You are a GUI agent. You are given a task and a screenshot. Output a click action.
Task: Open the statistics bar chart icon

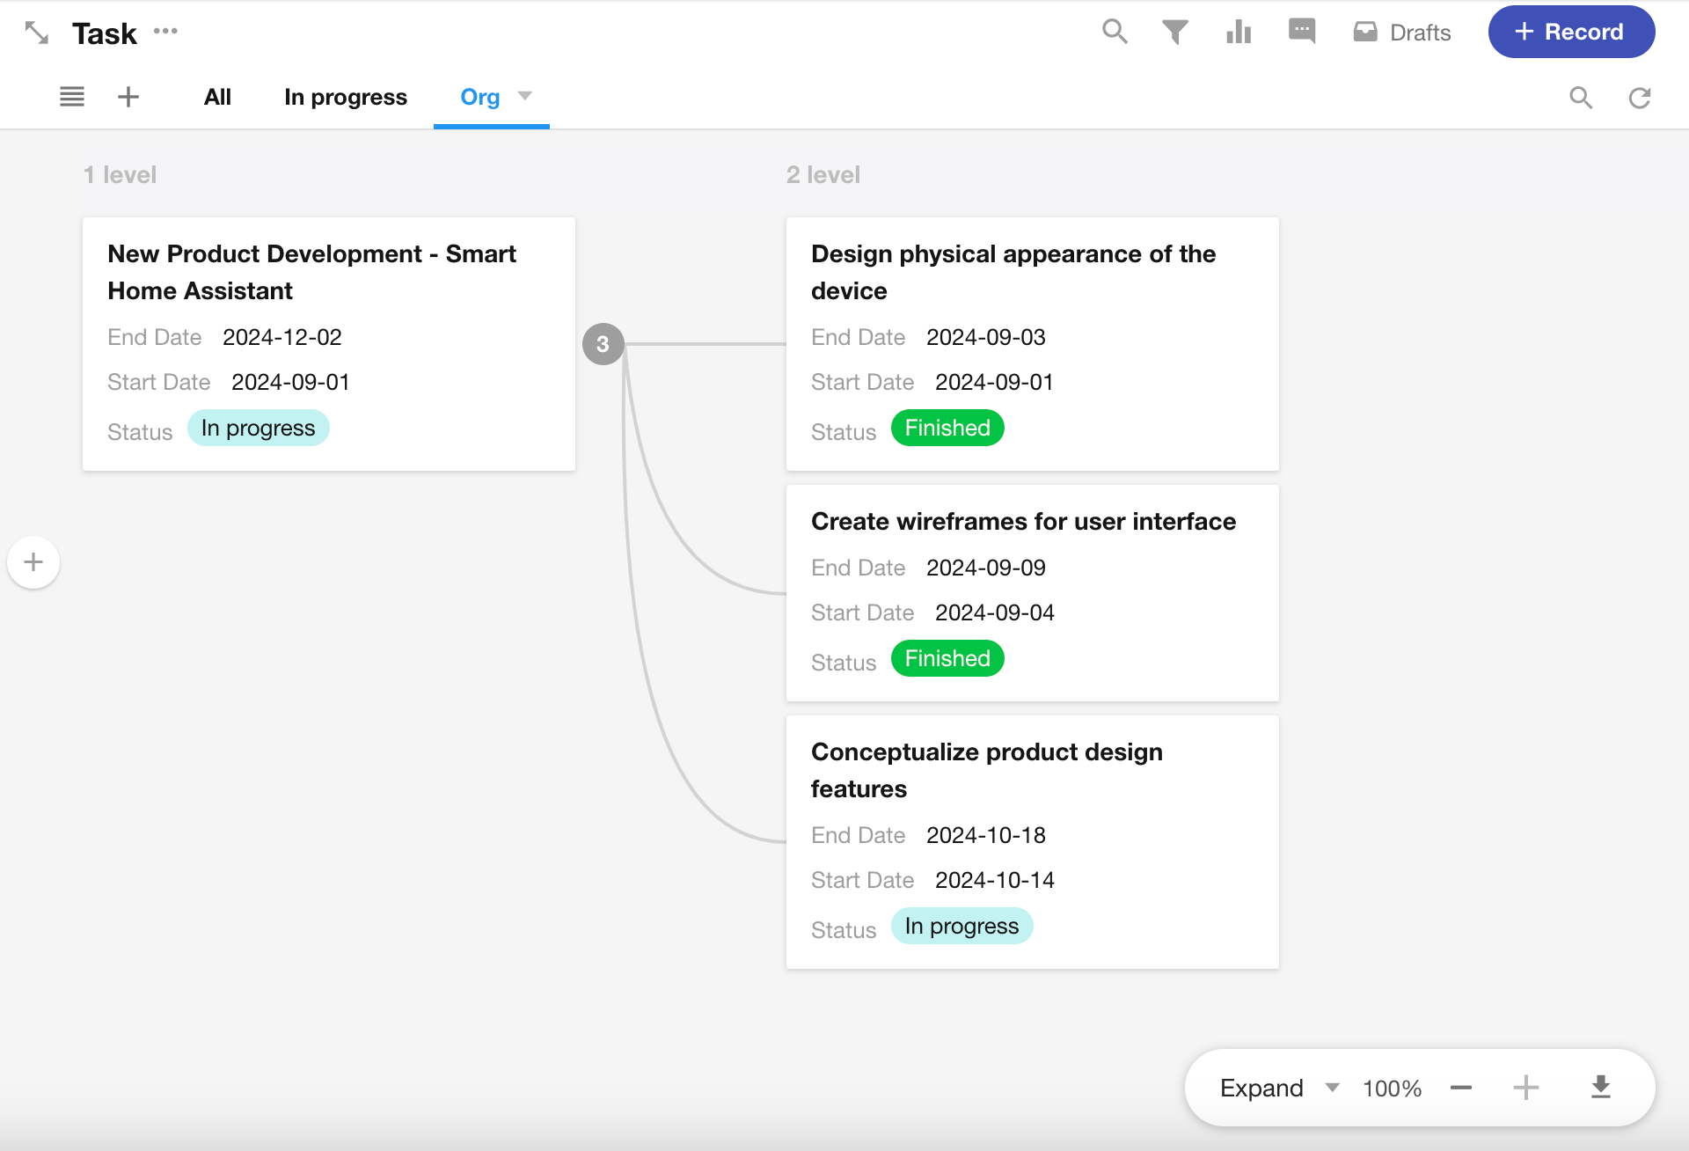(1239, 33)
